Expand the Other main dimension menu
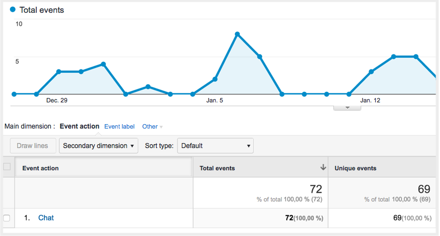Viewport: 440px width, 236px height. (x=152, y=126)
